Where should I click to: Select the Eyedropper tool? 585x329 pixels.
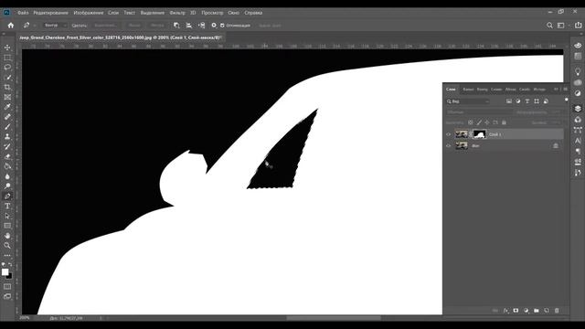coord(7,107)
